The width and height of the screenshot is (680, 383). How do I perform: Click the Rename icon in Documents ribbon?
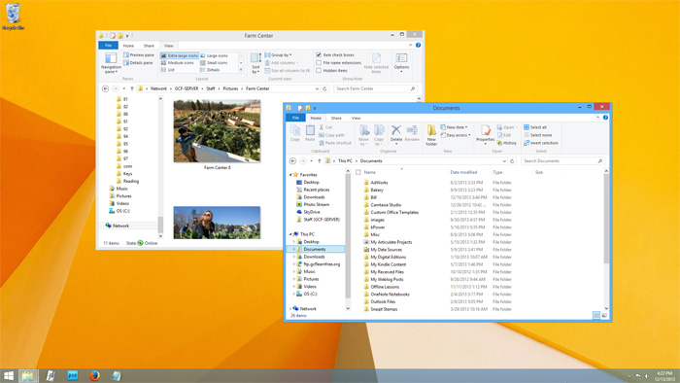click(x=412, y=133)
